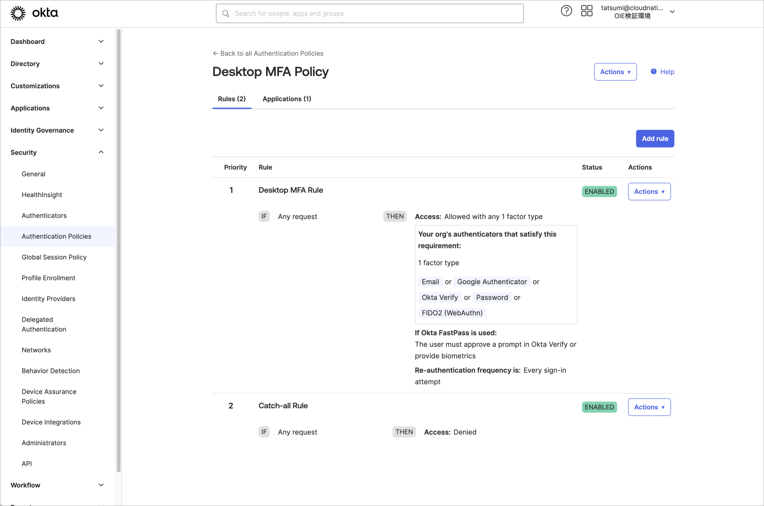
Task: Click the admin apps grid icon
Action: tap(586, 11)
